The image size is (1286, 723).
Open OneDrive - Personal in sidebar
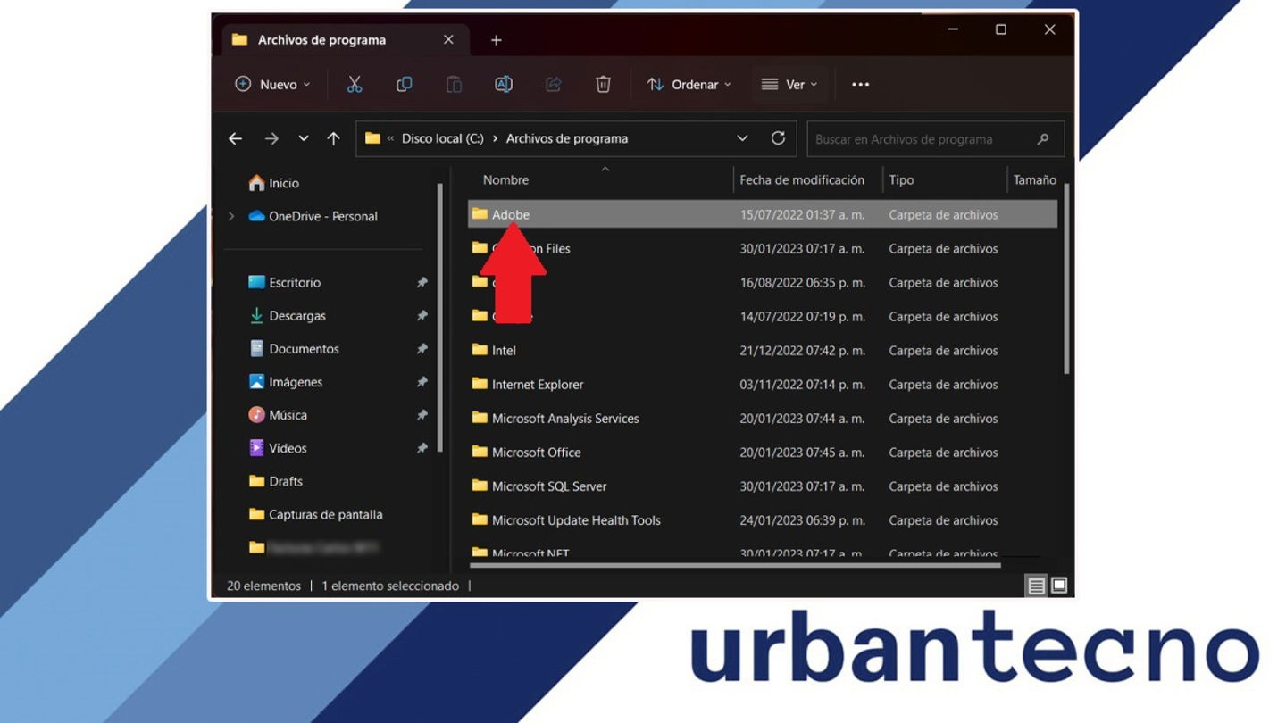(x=313, y=216)
